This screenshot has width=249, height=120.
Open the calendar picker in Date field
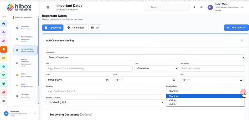107,80
